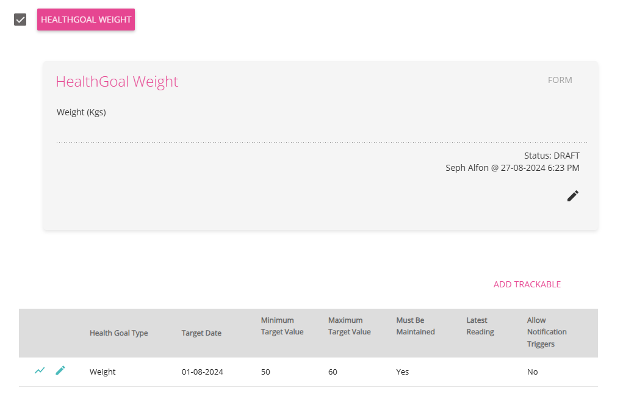Image resolution: width=623 pixels, height=399 pixels.
Task: Edit the Weight trackable row pencil icon
Action: (x=60, y=370)
